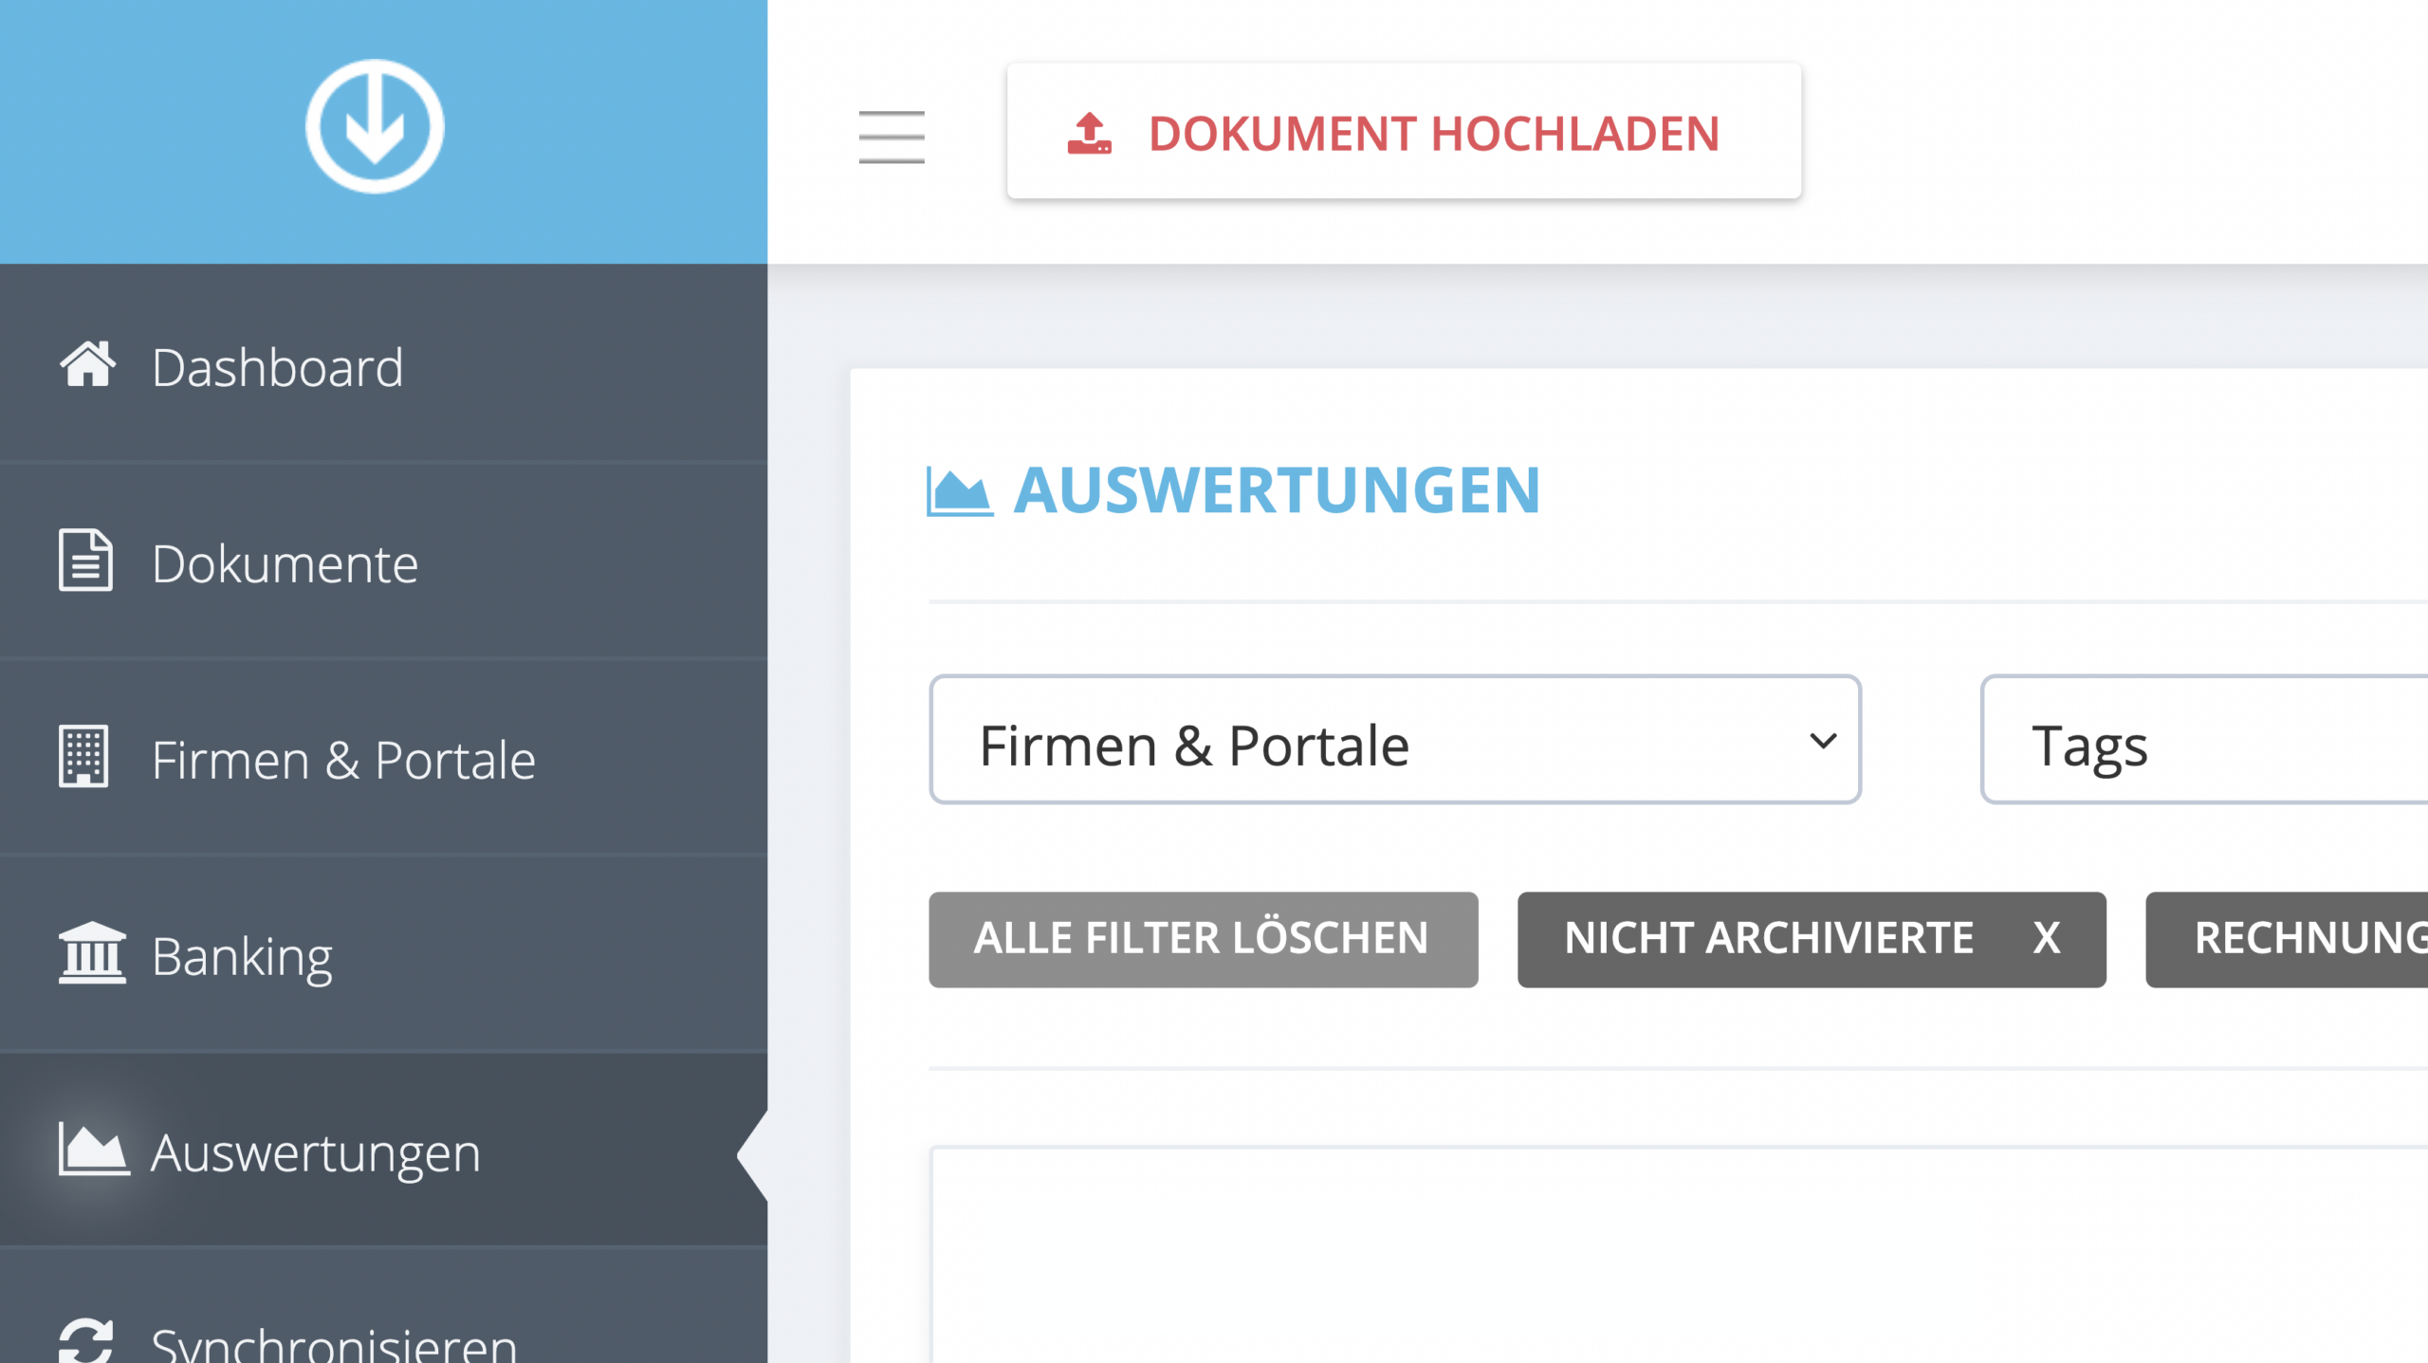Viewport: 2428px width, 1363px height.
Task: Click the Dokumente file icon
Action: [85, 561]
